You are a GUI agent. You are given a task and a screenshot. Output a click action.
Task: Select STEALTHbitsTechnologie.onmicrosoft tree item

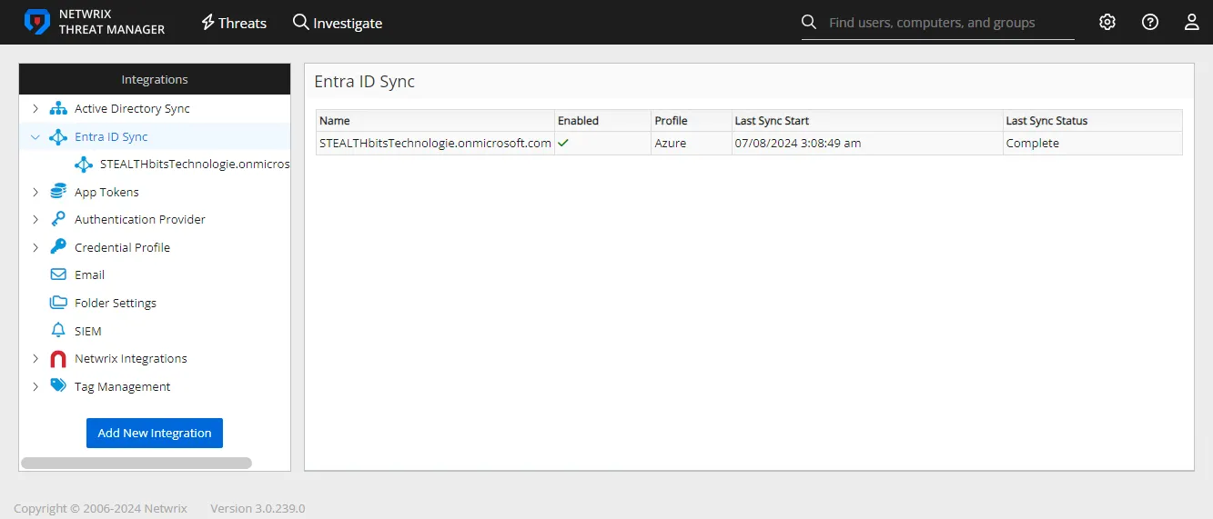coord(195,164)
